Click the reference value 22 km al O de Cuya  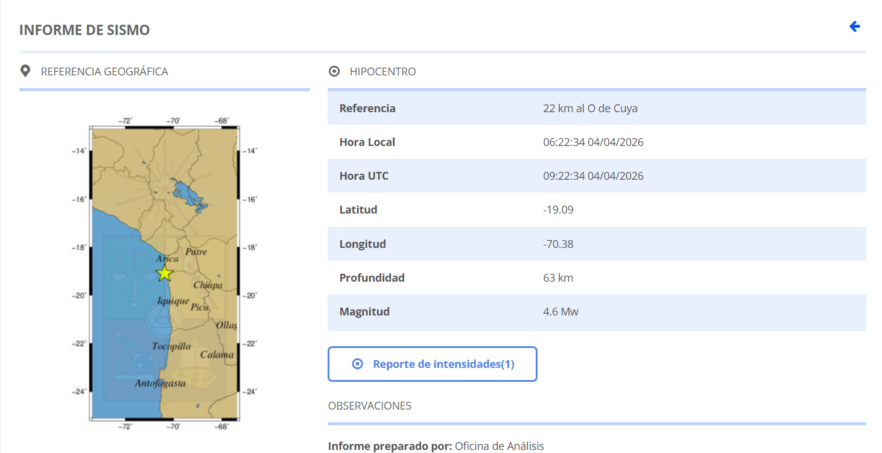589,109
